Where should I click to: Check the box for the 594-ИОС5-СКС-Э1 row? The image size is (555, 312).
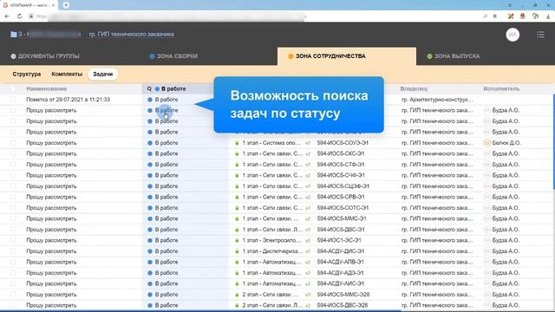[x=13, y=154]
